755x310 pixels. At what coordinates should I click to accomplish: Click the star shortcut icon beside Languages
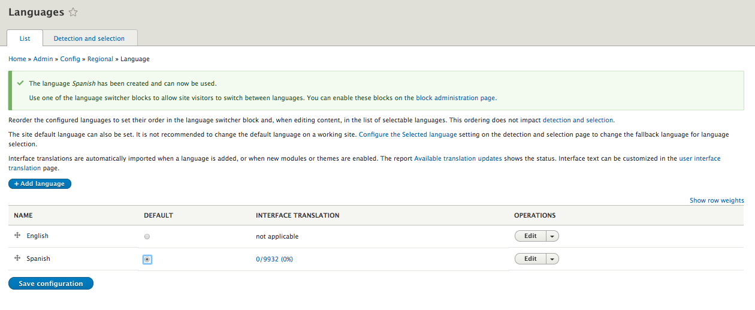click(x=73, y=12)
